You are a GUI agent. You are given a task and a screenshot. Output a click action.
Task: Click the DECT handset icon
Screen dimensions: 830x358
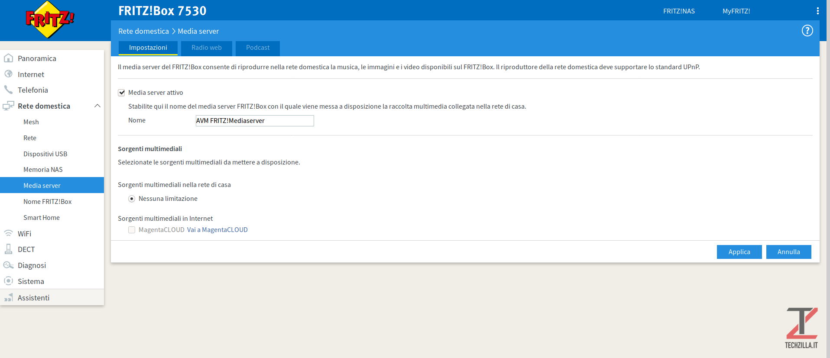coord(8,249)
